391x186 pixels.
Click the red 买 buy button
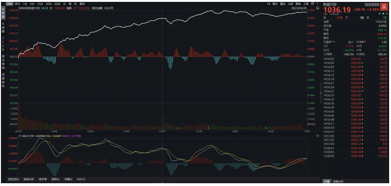point(384,6)
